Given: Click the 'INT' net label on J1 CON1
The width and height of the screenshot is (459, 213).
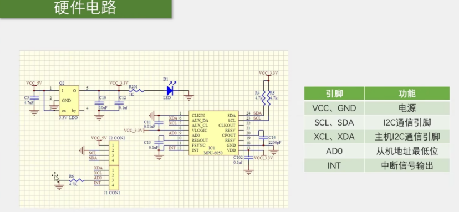Looking at the screenshot, I should point(97,183).
